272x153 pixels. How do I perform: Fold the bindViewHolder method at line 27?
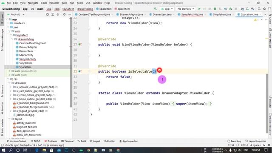[x=89, y=45]
